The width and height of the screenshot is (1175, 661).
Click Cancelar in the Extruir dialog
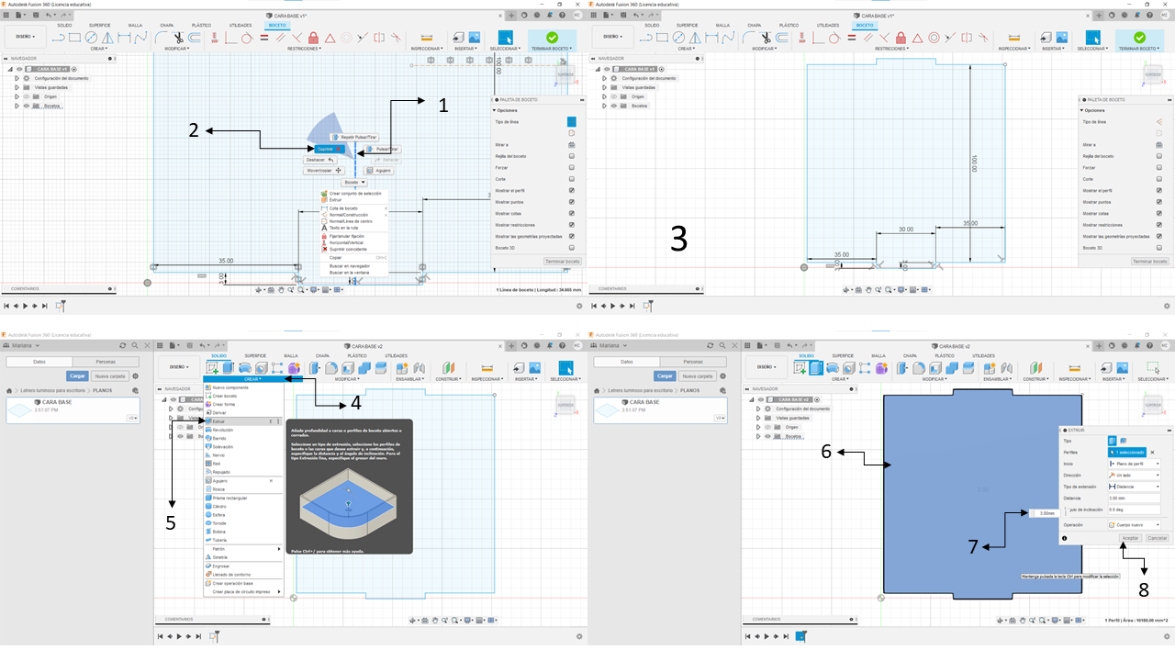pyautogui.click(x=1157, y=538)
